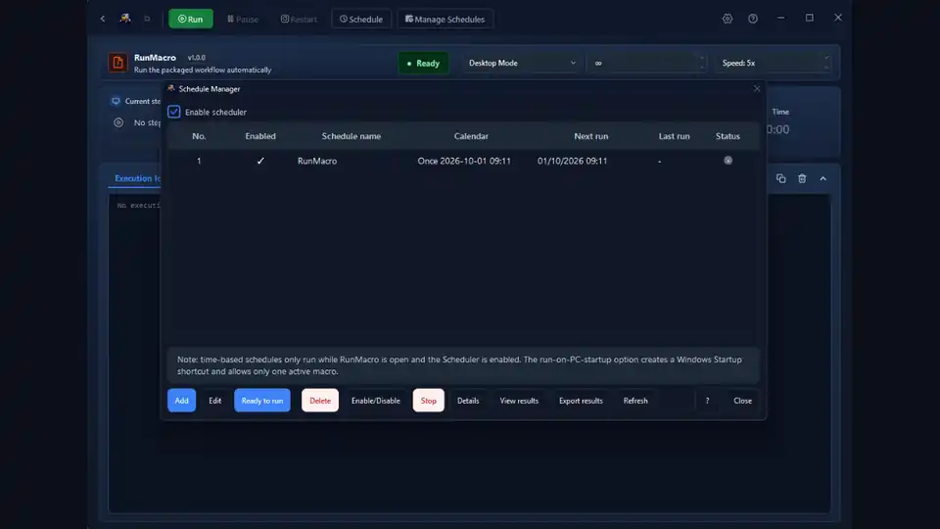Click the Delete button
Viewport: 940px width, 529px height.
(x=320, y=401)
